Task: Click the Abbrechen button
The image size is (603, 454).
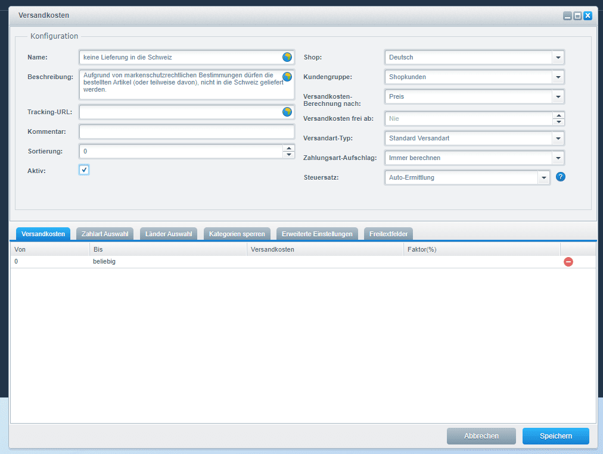Action: click(x=481, y=436)
